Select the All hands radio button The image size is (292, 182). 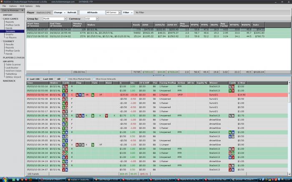click(55, 79)
